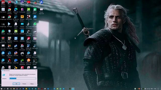Screen dimensions: 161x90
Task: Open taskbar search magnifier
Action: click(5, 89)
